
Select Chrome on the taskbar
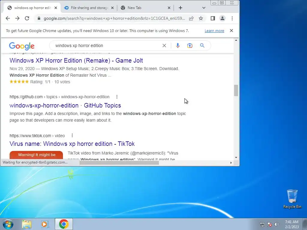[x=64, y=224]
